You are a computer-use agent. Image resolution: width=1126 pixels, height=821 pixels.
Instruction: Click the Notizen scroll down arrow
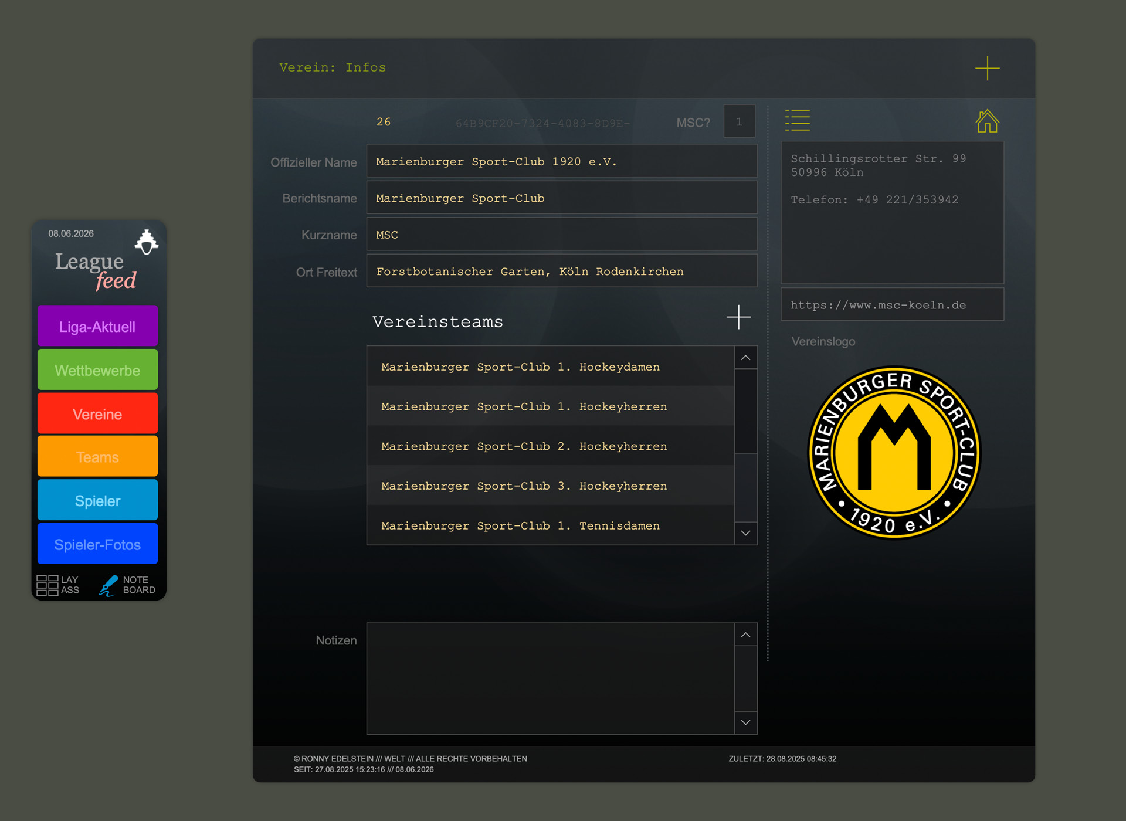pos(745,722)
